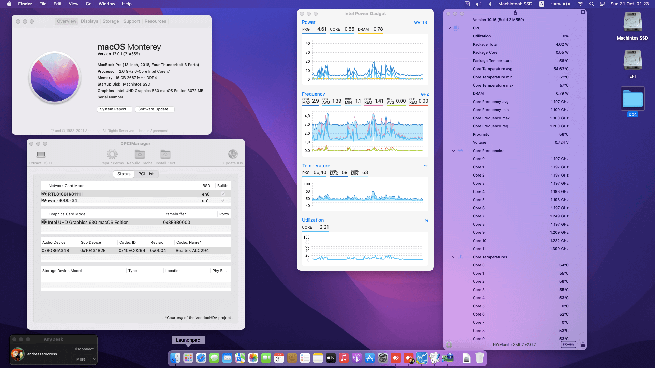Toggle eye icon for RTL8168H/8111H row
The height and width of the screenshot is (368, 655).
coord(44,194)
